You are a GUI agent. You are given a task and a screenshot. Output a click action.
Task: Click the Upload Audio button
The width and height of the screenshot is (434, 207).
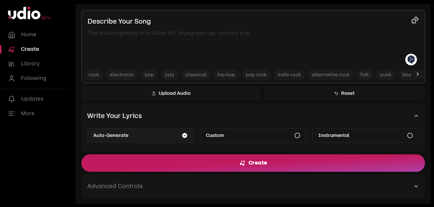(x=171, y=93)
